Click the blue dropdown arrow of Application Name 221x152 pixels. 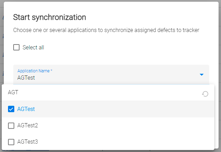201,74
